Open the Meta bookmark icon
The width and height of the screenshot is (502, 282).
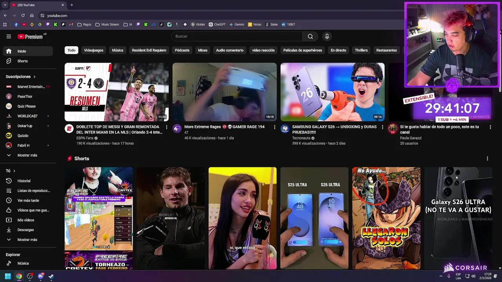point(154,24)
